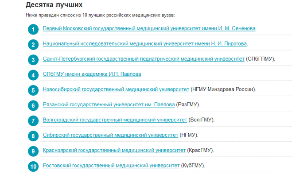Click the number 8 circle badge
Viewport: 292px width, 186px height.
pyautogui.click(x=33, y=136)
